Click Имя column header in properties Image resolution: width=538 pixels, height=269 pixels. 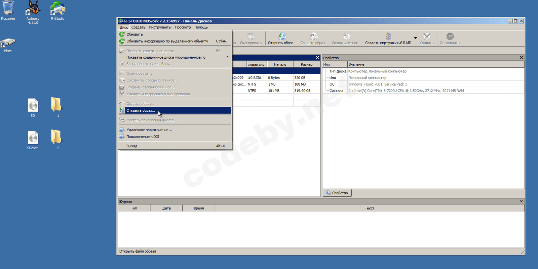click(335, 64)
